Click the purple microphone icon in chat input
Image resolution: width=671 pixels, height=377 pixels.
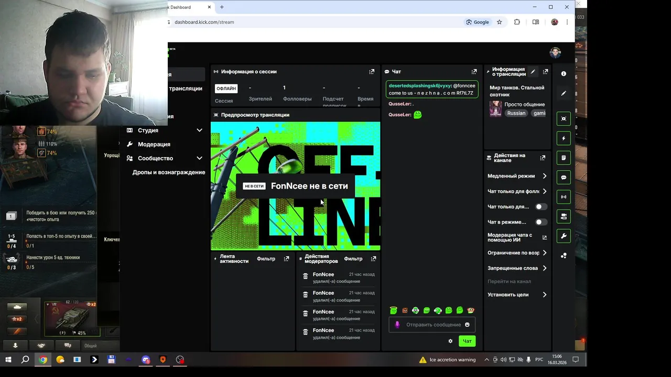[397, 325]
